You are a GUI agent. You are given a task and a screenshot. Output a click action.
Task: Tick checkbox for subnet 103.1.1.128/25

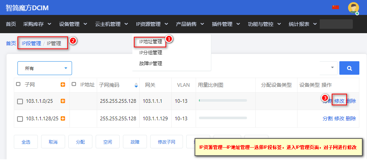[x=20, y=119]
